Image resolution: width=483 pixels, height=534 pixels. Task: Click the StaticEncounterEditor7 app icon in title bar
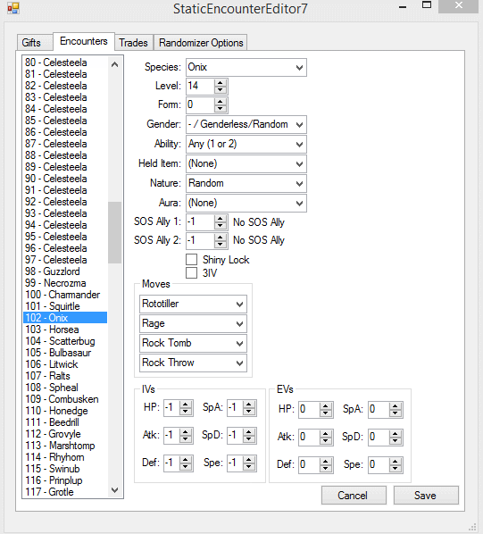[13, 8]
